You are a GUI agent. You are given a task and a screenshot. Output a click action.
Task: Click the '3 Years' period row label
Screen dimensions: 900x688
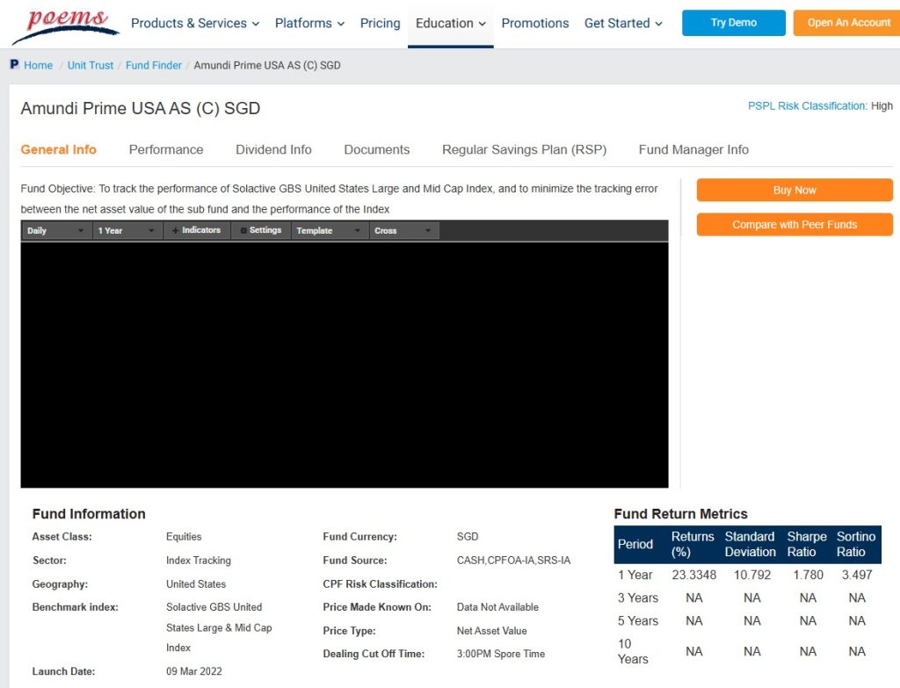point(638,597)
